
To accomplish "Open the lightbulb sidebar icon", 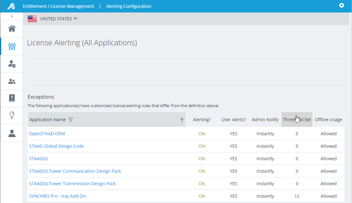I will point(12,115).
